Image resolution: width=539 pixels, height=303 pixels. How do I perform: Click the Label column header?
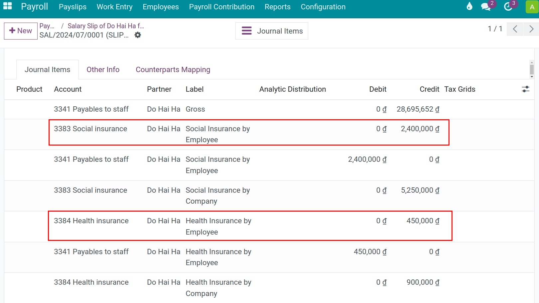(x=195, y=89)
